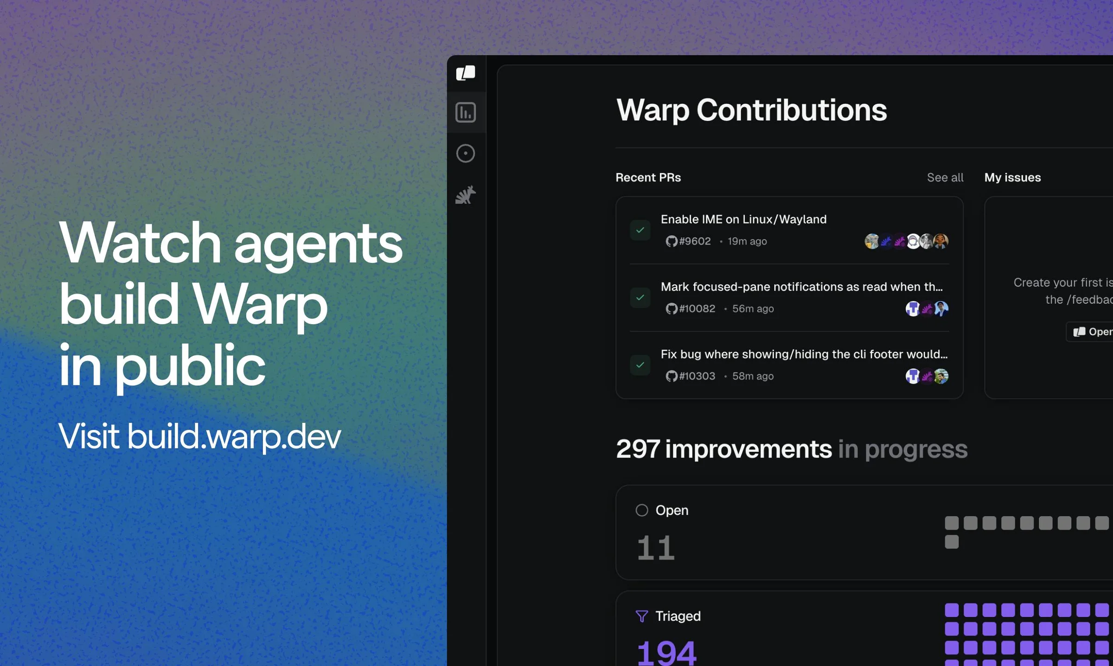Click first gray square in Open grid

click(x=952, y=523)
